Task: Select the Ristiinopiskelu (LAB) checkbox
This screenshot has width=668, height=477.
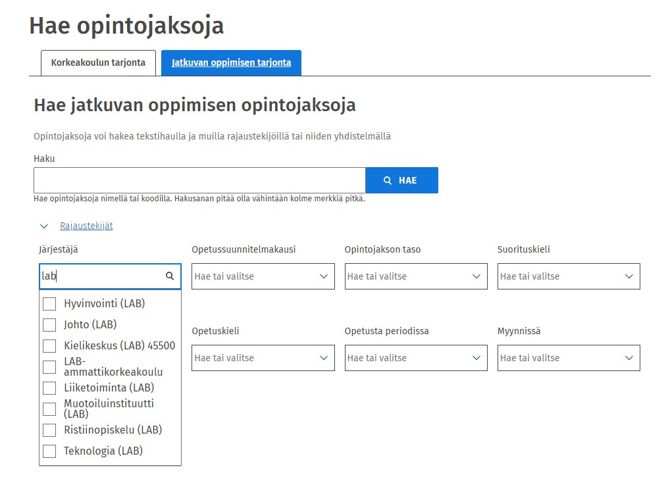Action: (49, 430)
